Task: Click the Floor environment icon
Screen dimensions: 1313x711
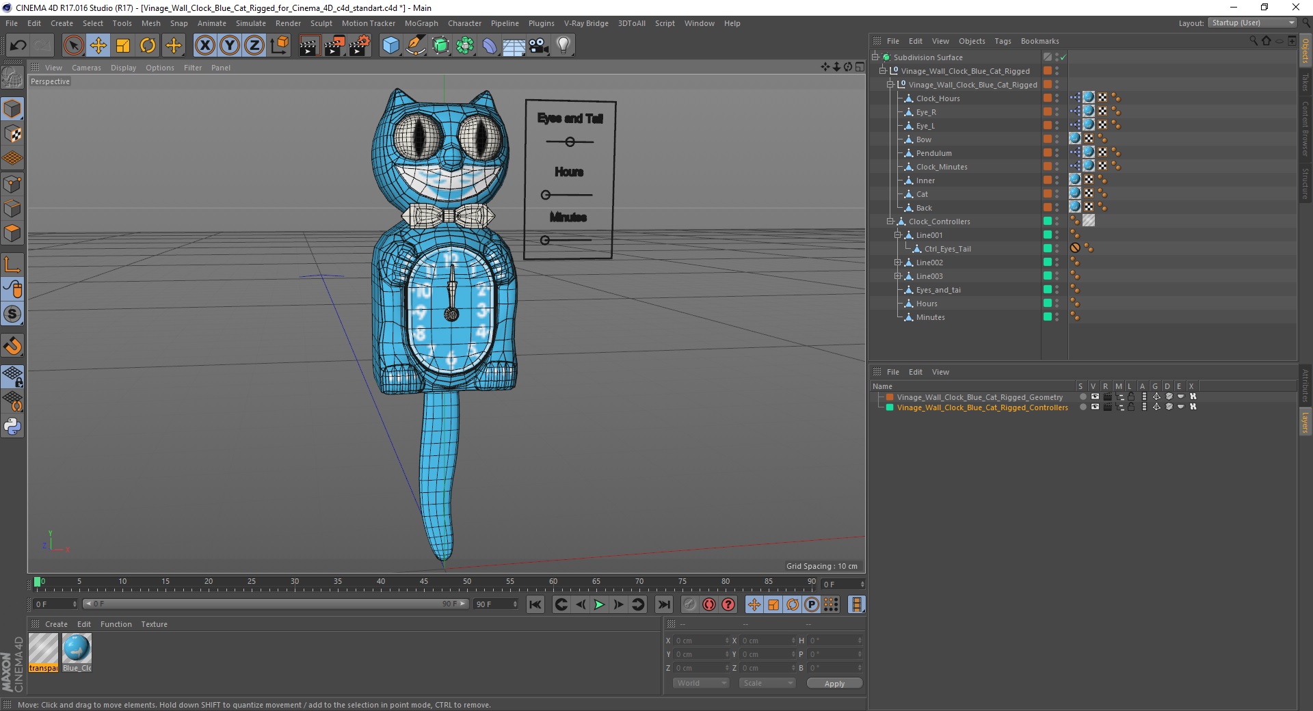Action: click(x=514, y=46)
